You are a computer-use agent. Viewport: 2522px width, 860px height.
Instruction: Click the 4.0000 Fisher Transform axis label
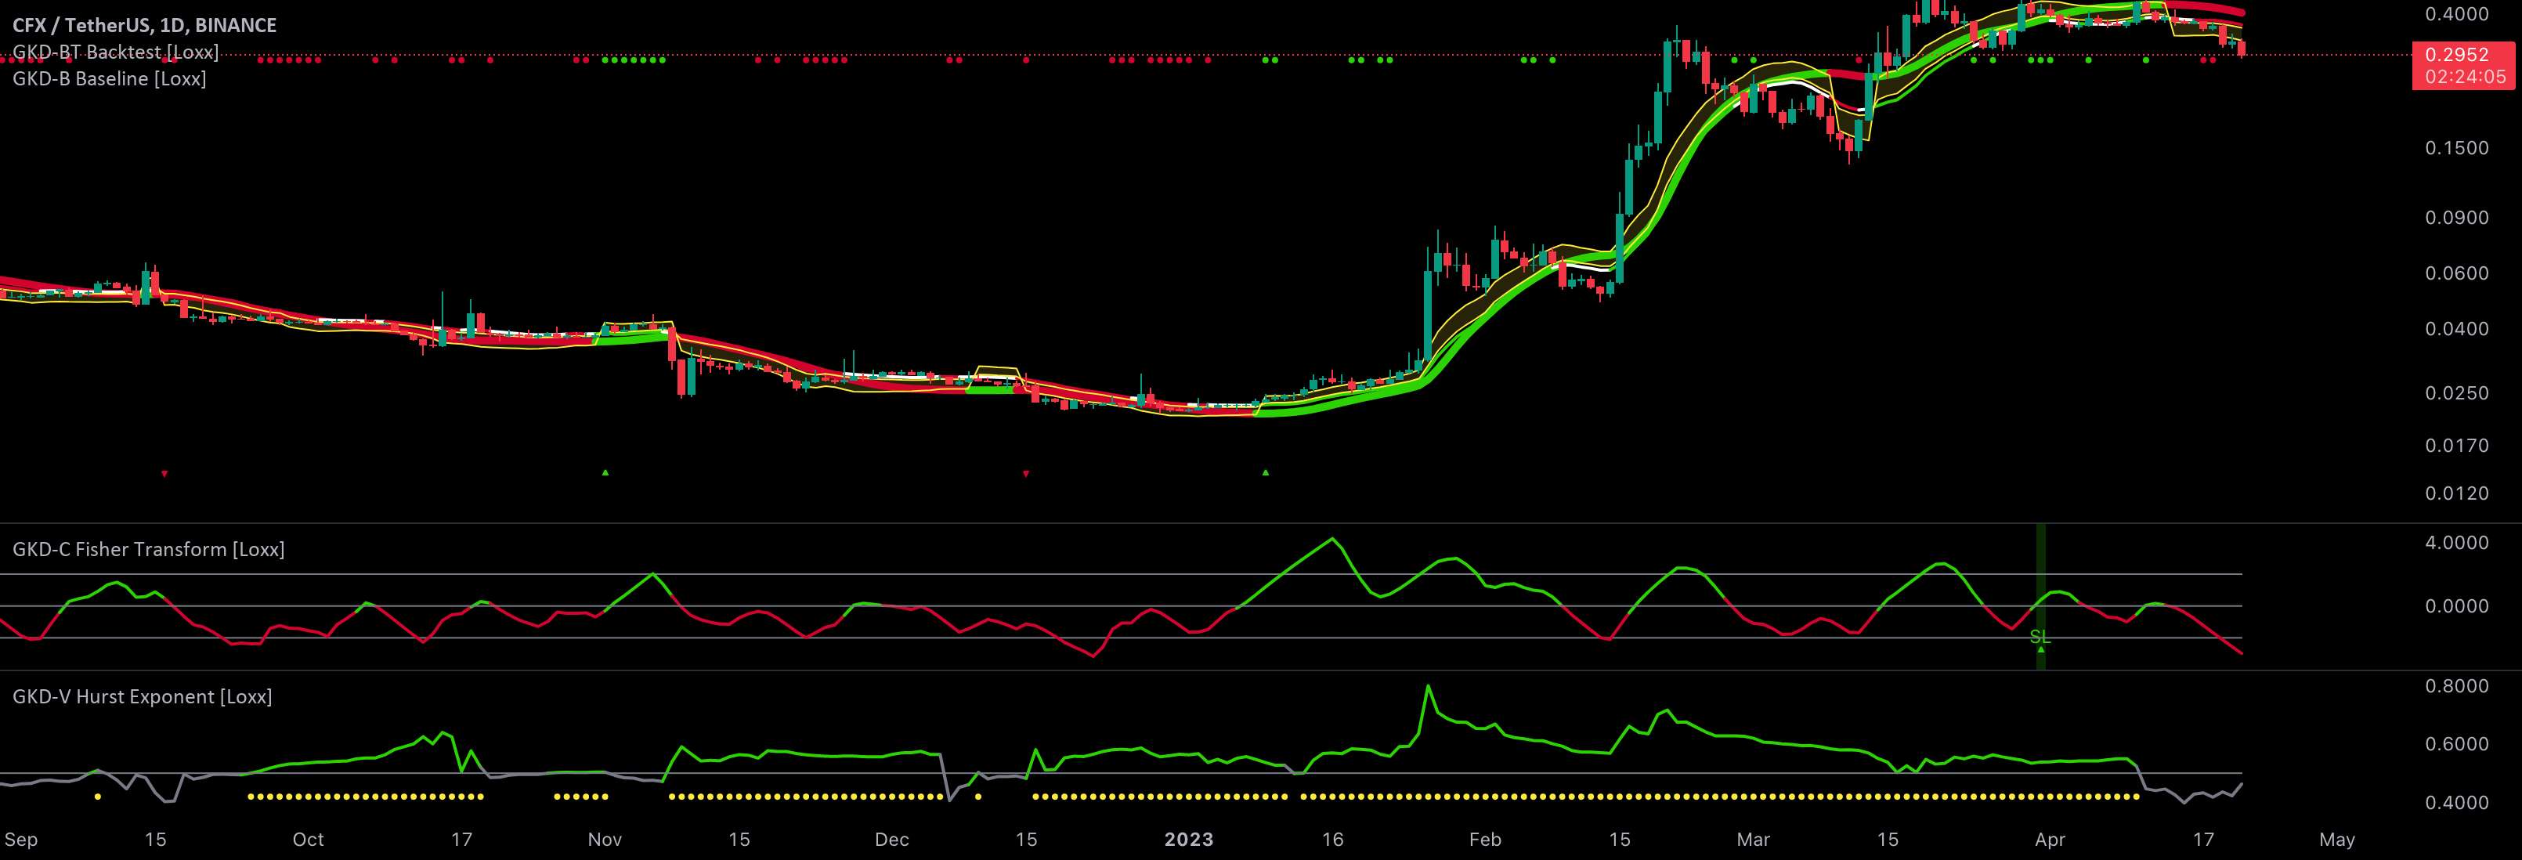(x=2455, y=544)
